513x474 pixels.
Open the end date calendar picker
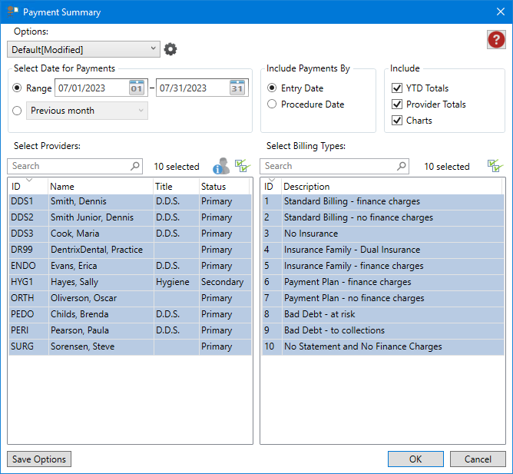click(237, 88)
